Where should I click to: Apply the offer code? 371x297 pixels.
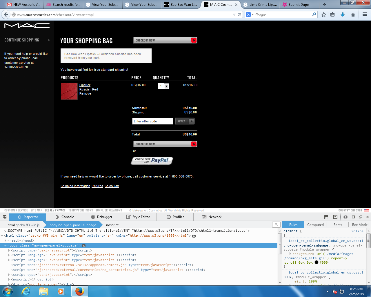185,121
